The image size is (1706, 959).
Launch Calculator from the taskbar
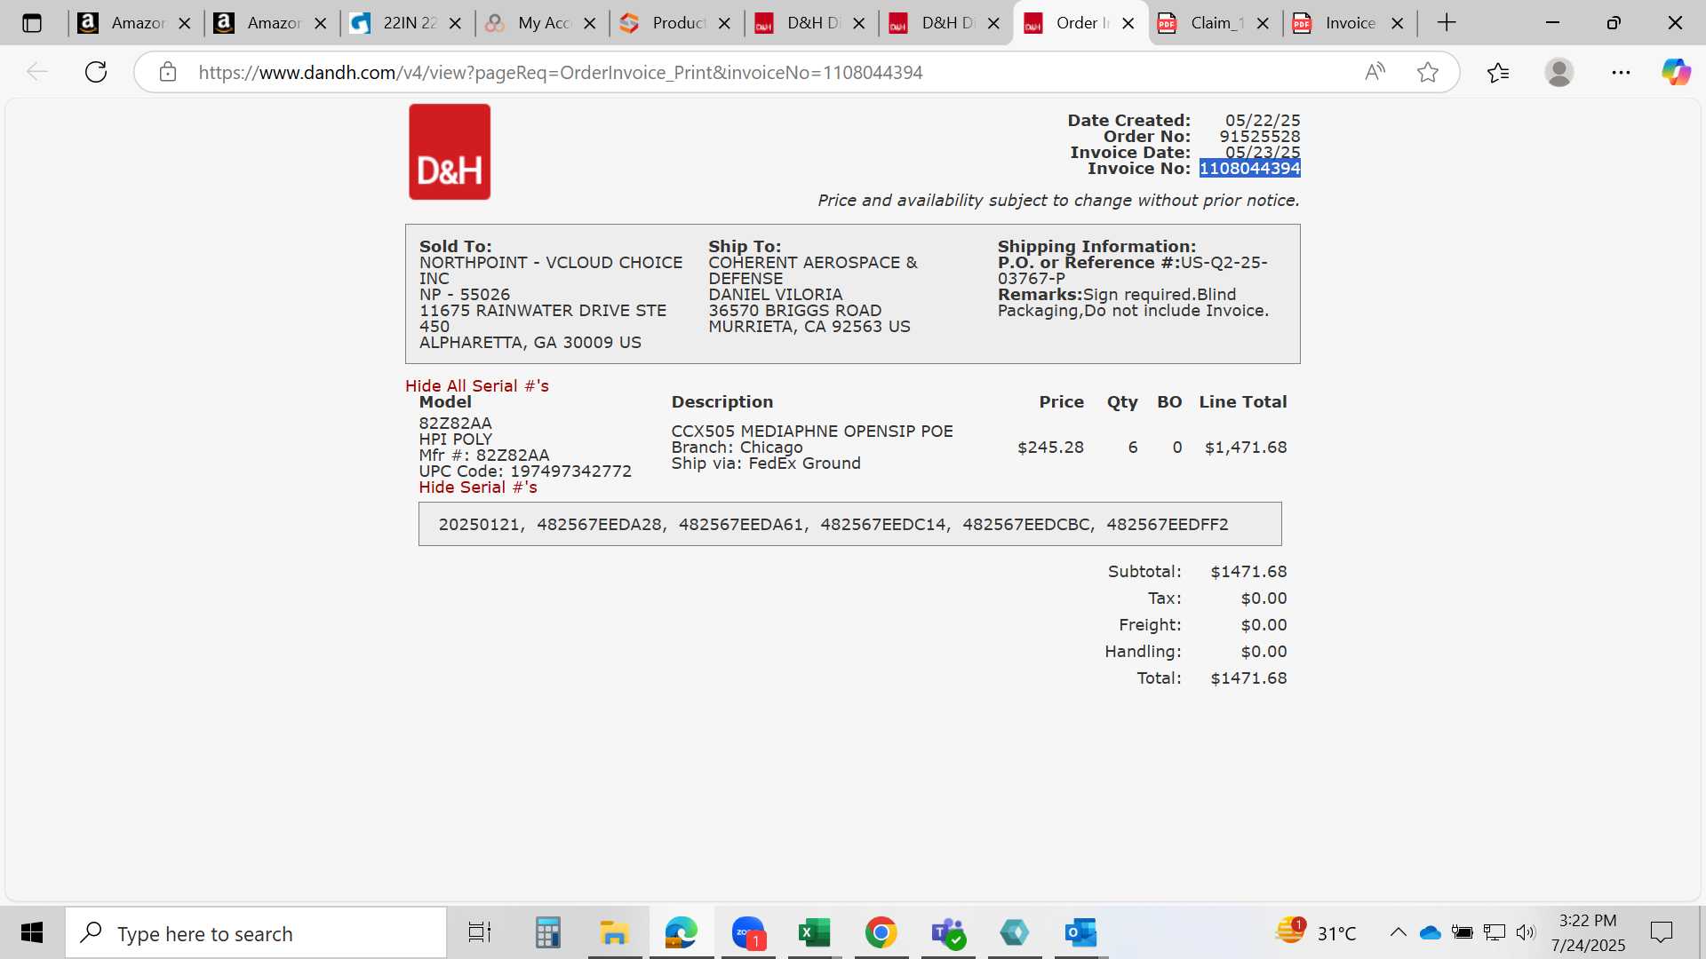pos(548,932)
